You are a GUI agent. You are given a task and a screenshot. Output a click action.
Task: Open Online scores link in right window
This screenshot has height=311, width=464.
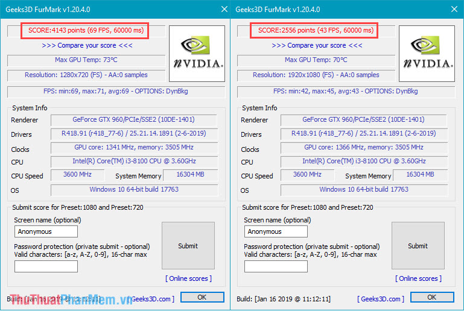coord(418,278)
